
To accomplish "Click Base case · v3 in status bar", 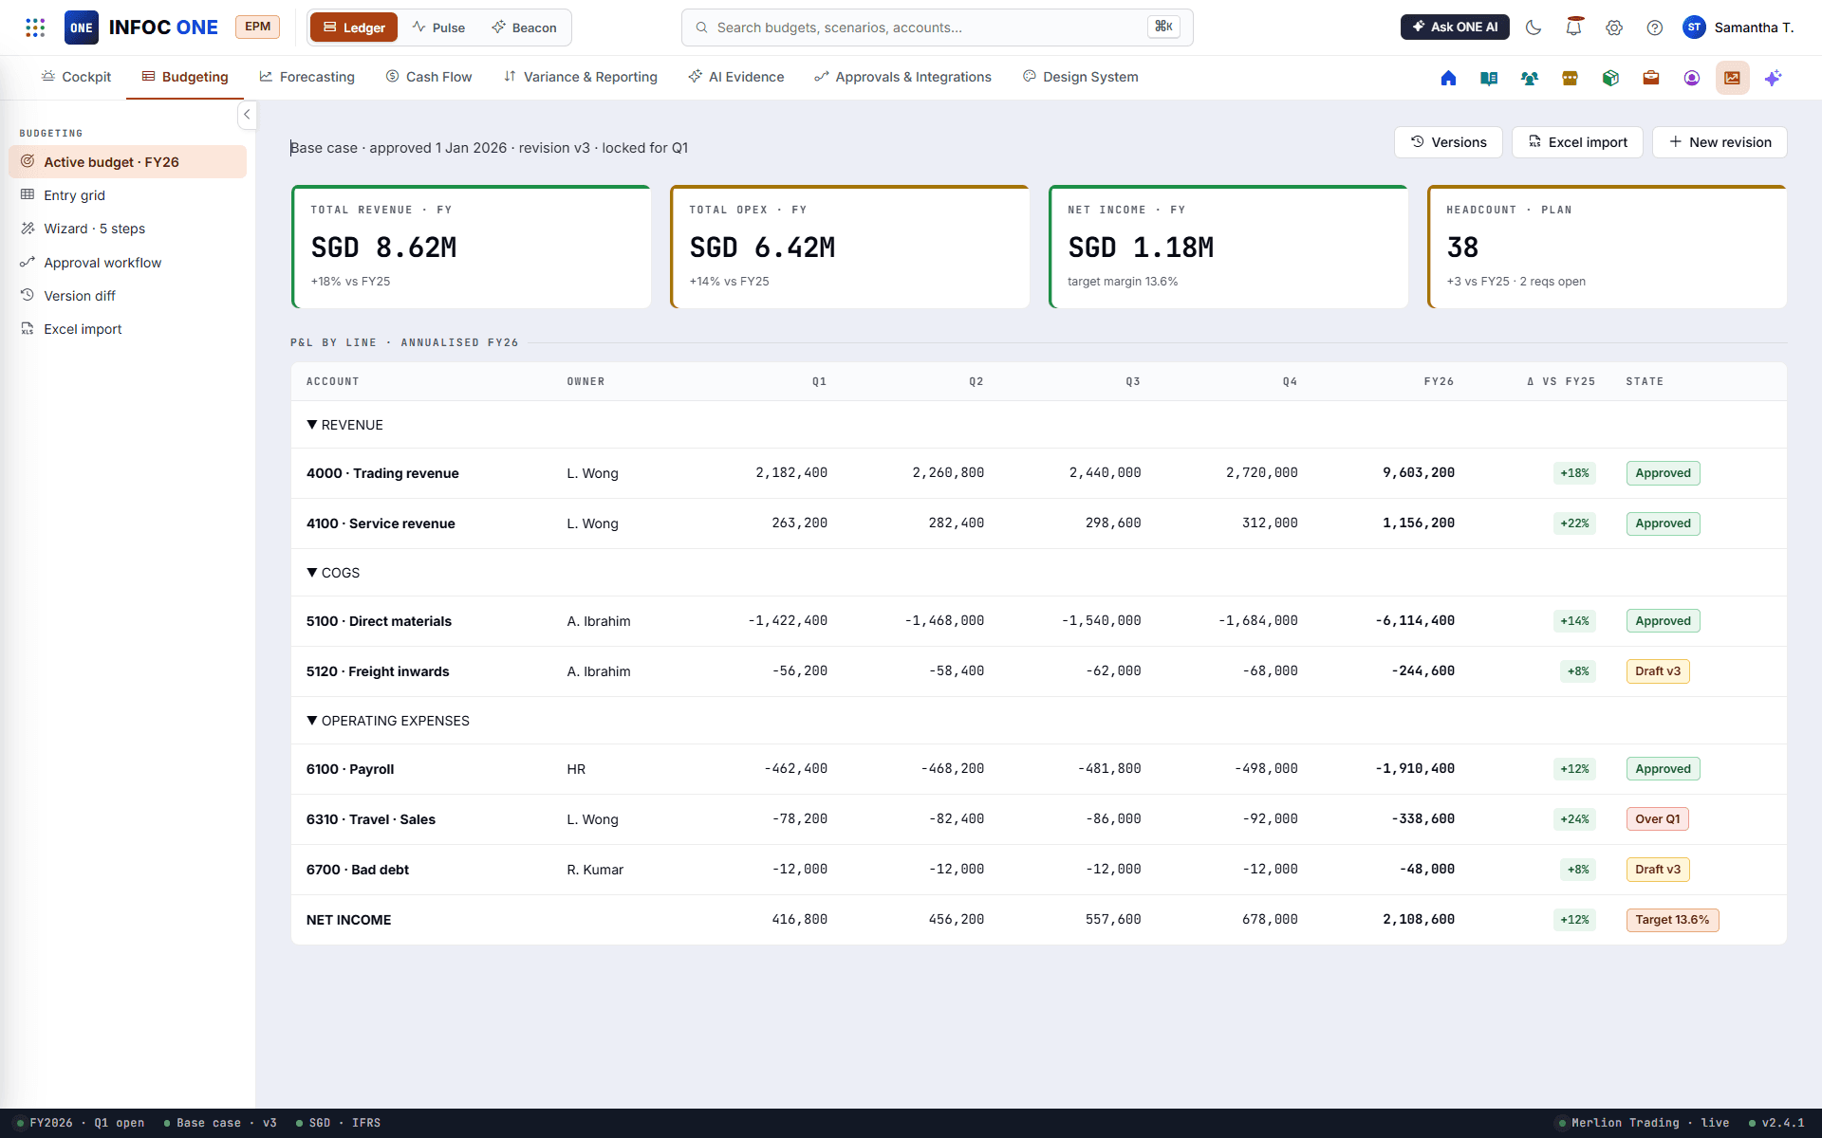I will coord(220,1123).
